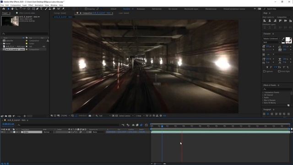Open the Effect menu
The height and width of the screenshot is (165, 293).
point(31,5)
